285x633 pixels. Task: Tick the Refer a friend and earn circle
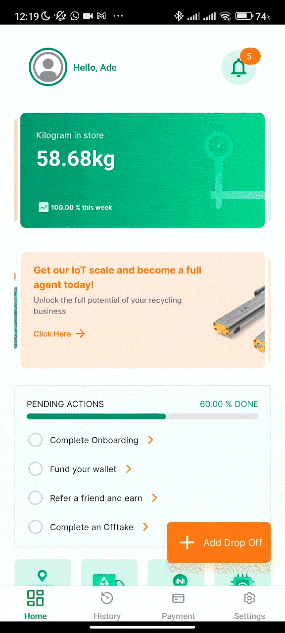(x=36, y=498)
